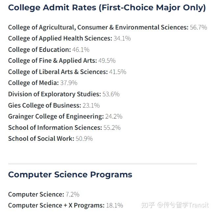The width and height of the screenshot is (214, 214).
Task: Click the College of Media label
Action: click(33, 83)
